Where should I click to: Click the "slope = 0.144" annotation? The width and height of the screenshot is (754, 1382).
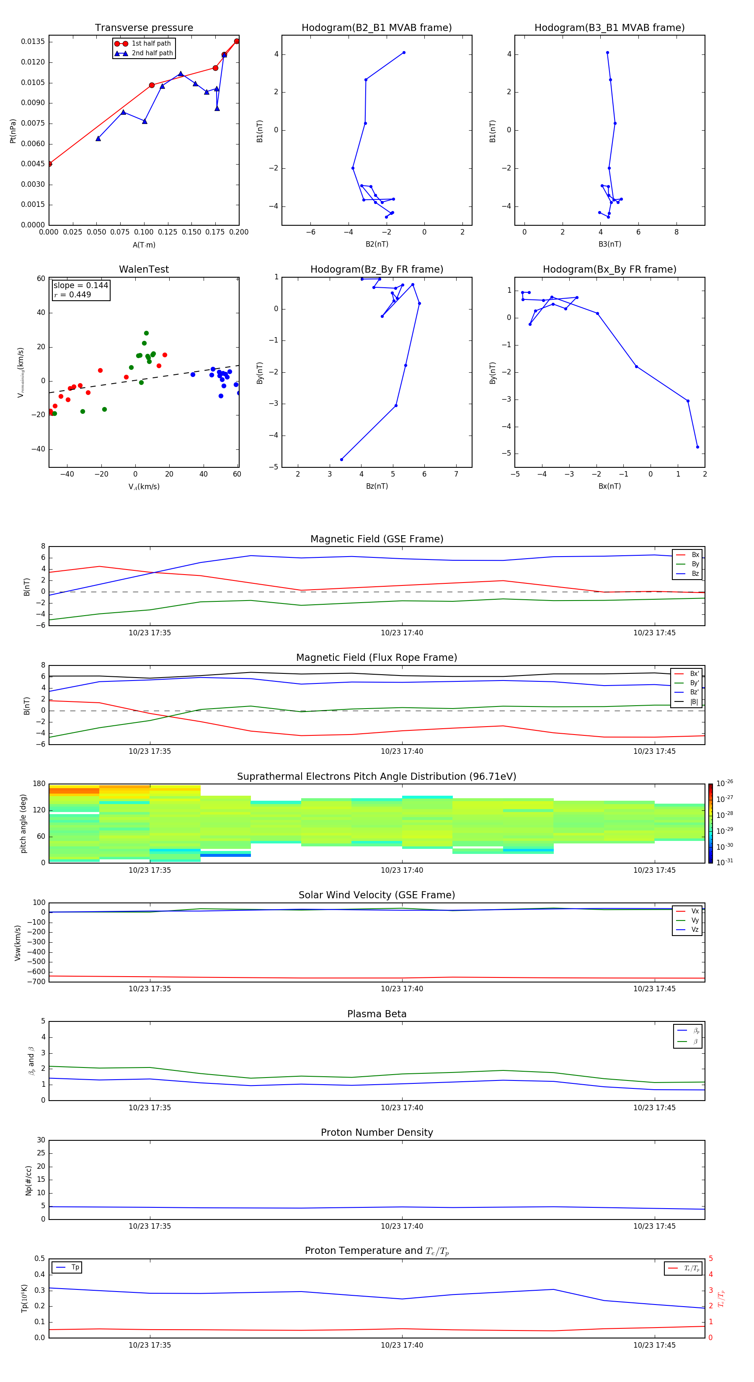(80, 286)
